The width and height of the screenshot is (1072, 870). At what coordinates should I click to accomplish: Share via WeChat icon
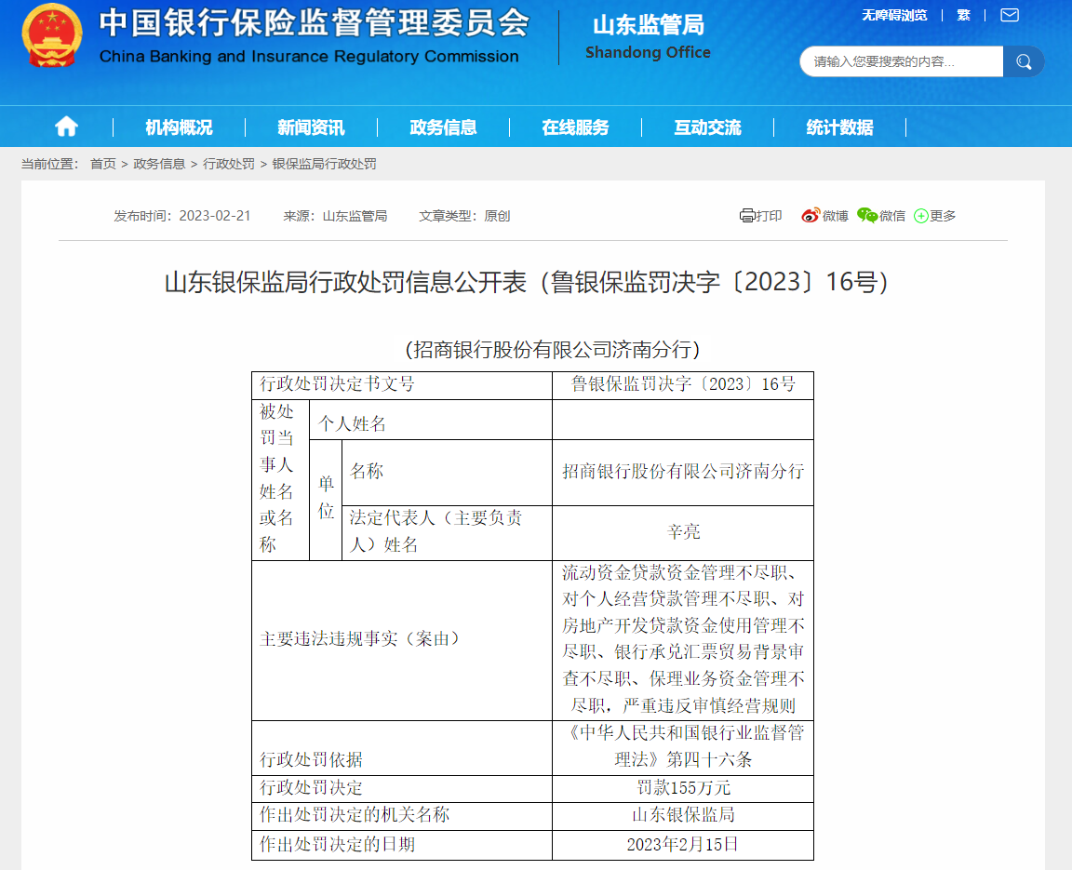click(x=867, y=215)
